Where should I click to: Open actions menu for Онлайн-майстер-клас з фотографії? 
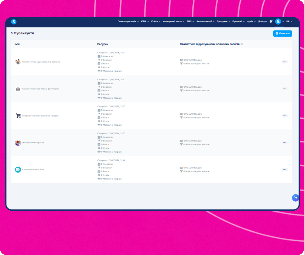click(x=285, y=89)
